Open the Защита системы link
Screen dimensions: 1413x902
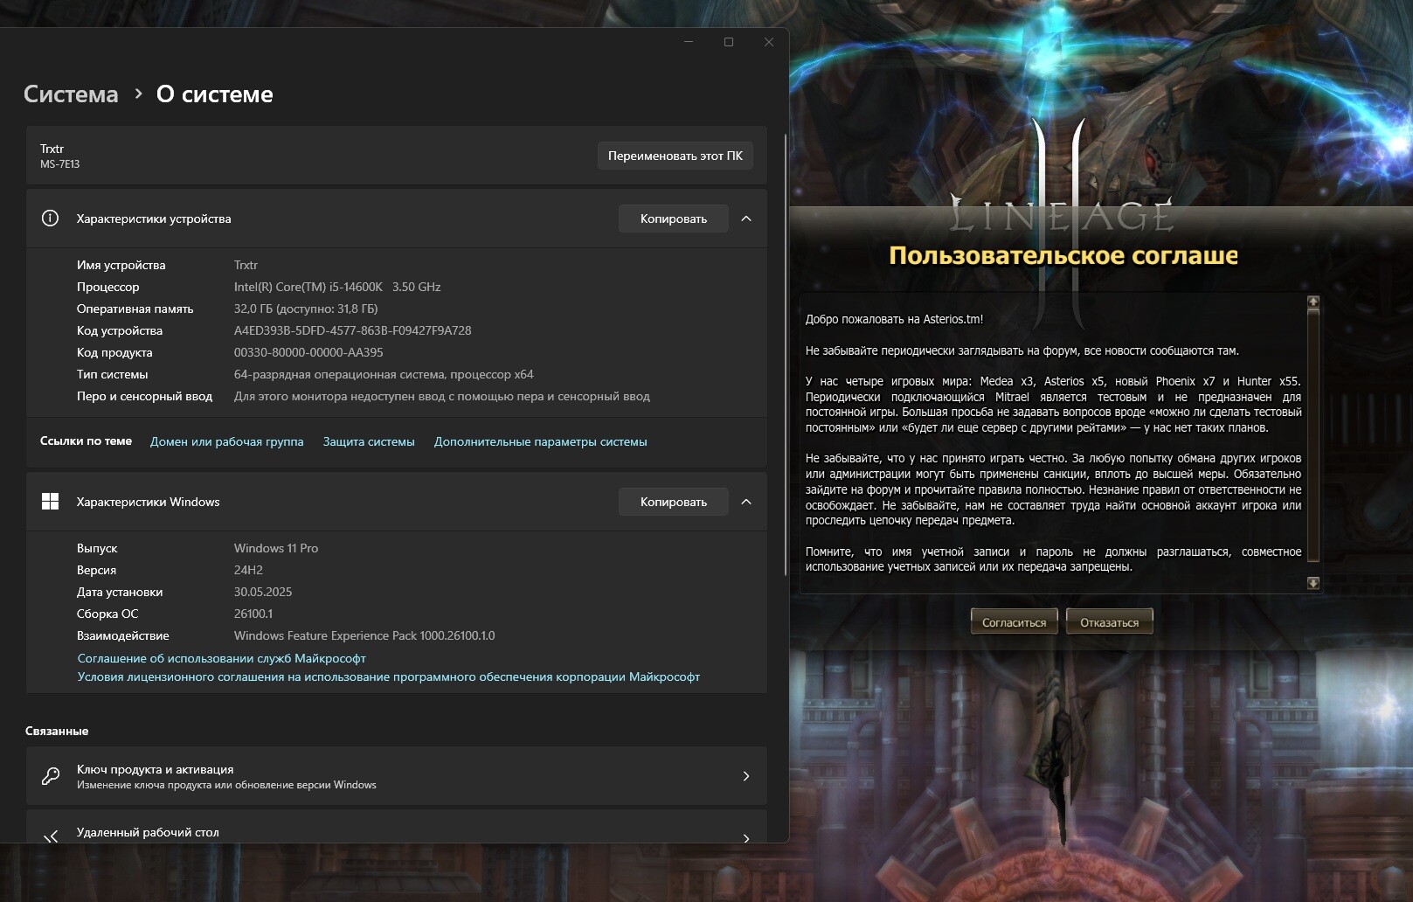[369, 441]
